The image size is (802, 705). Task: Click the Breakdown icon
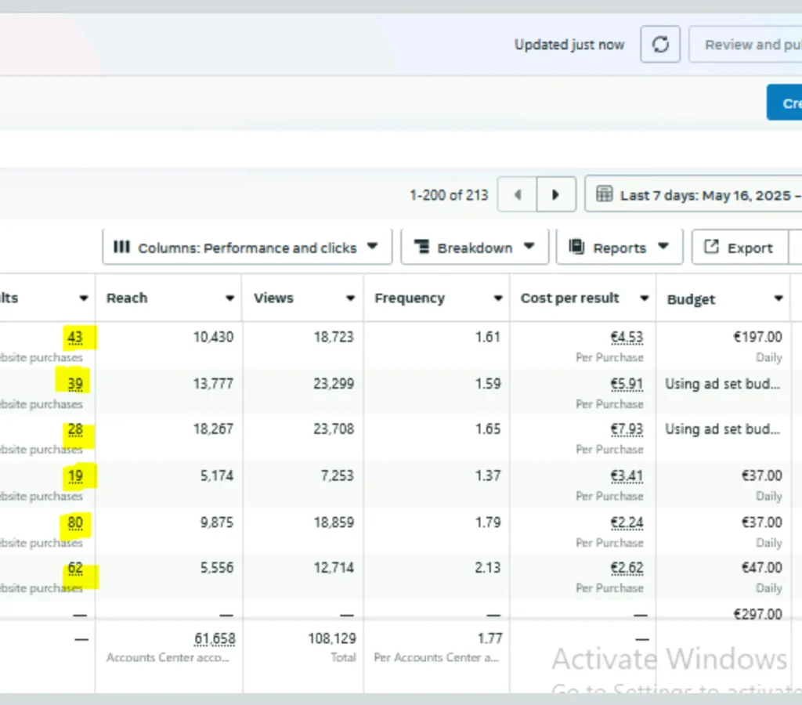421,248
